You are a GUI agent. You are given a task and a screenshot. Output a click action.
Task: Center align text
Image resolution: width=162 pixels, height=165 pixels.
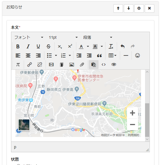[x=28, y=55]
